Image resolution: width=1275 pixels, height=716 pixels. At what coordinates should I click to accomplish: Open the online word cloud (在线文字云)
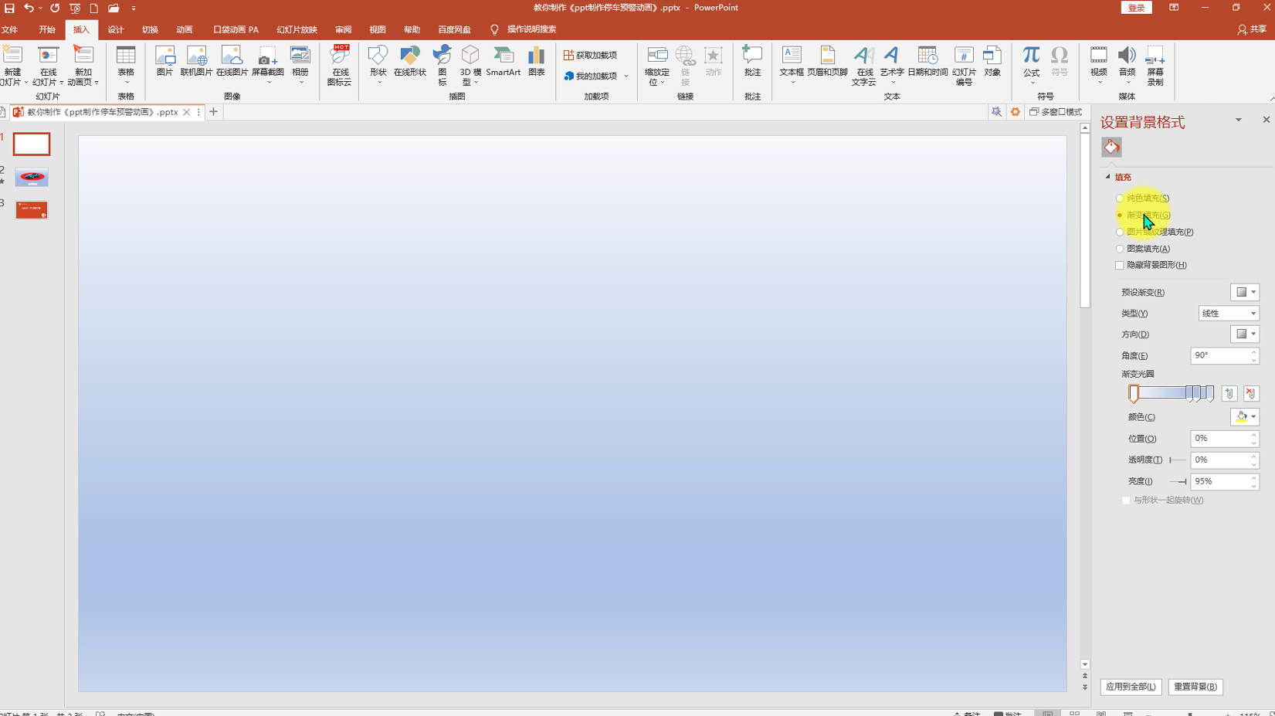[863, 65]
